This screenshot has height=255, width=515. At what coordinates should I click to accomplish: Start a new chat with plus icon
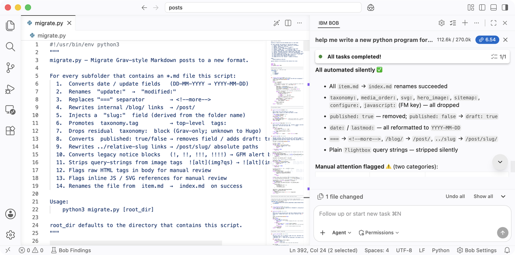click(465, 23)
